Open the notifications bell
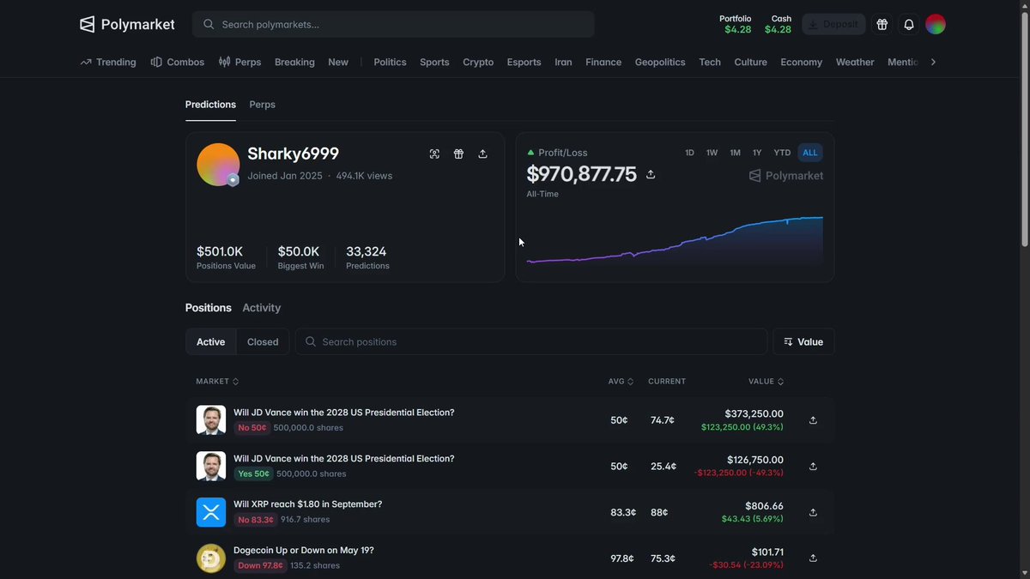This screenshot has width=1030, height=579. (909, 24)
